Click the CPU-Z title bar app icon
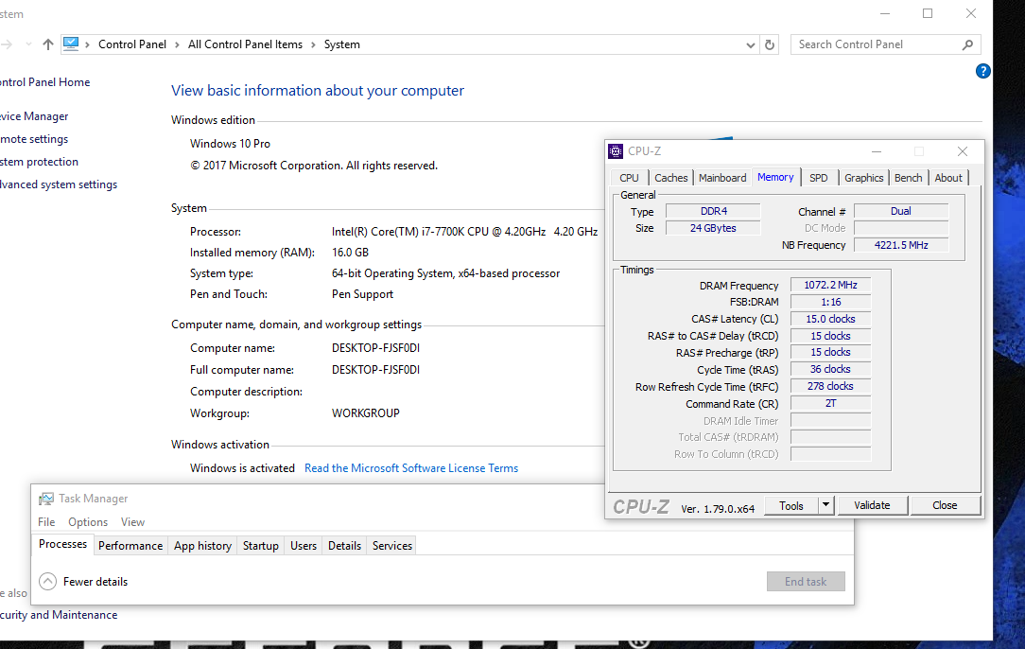Viewport: 1025px width, 649px height. 616,151
